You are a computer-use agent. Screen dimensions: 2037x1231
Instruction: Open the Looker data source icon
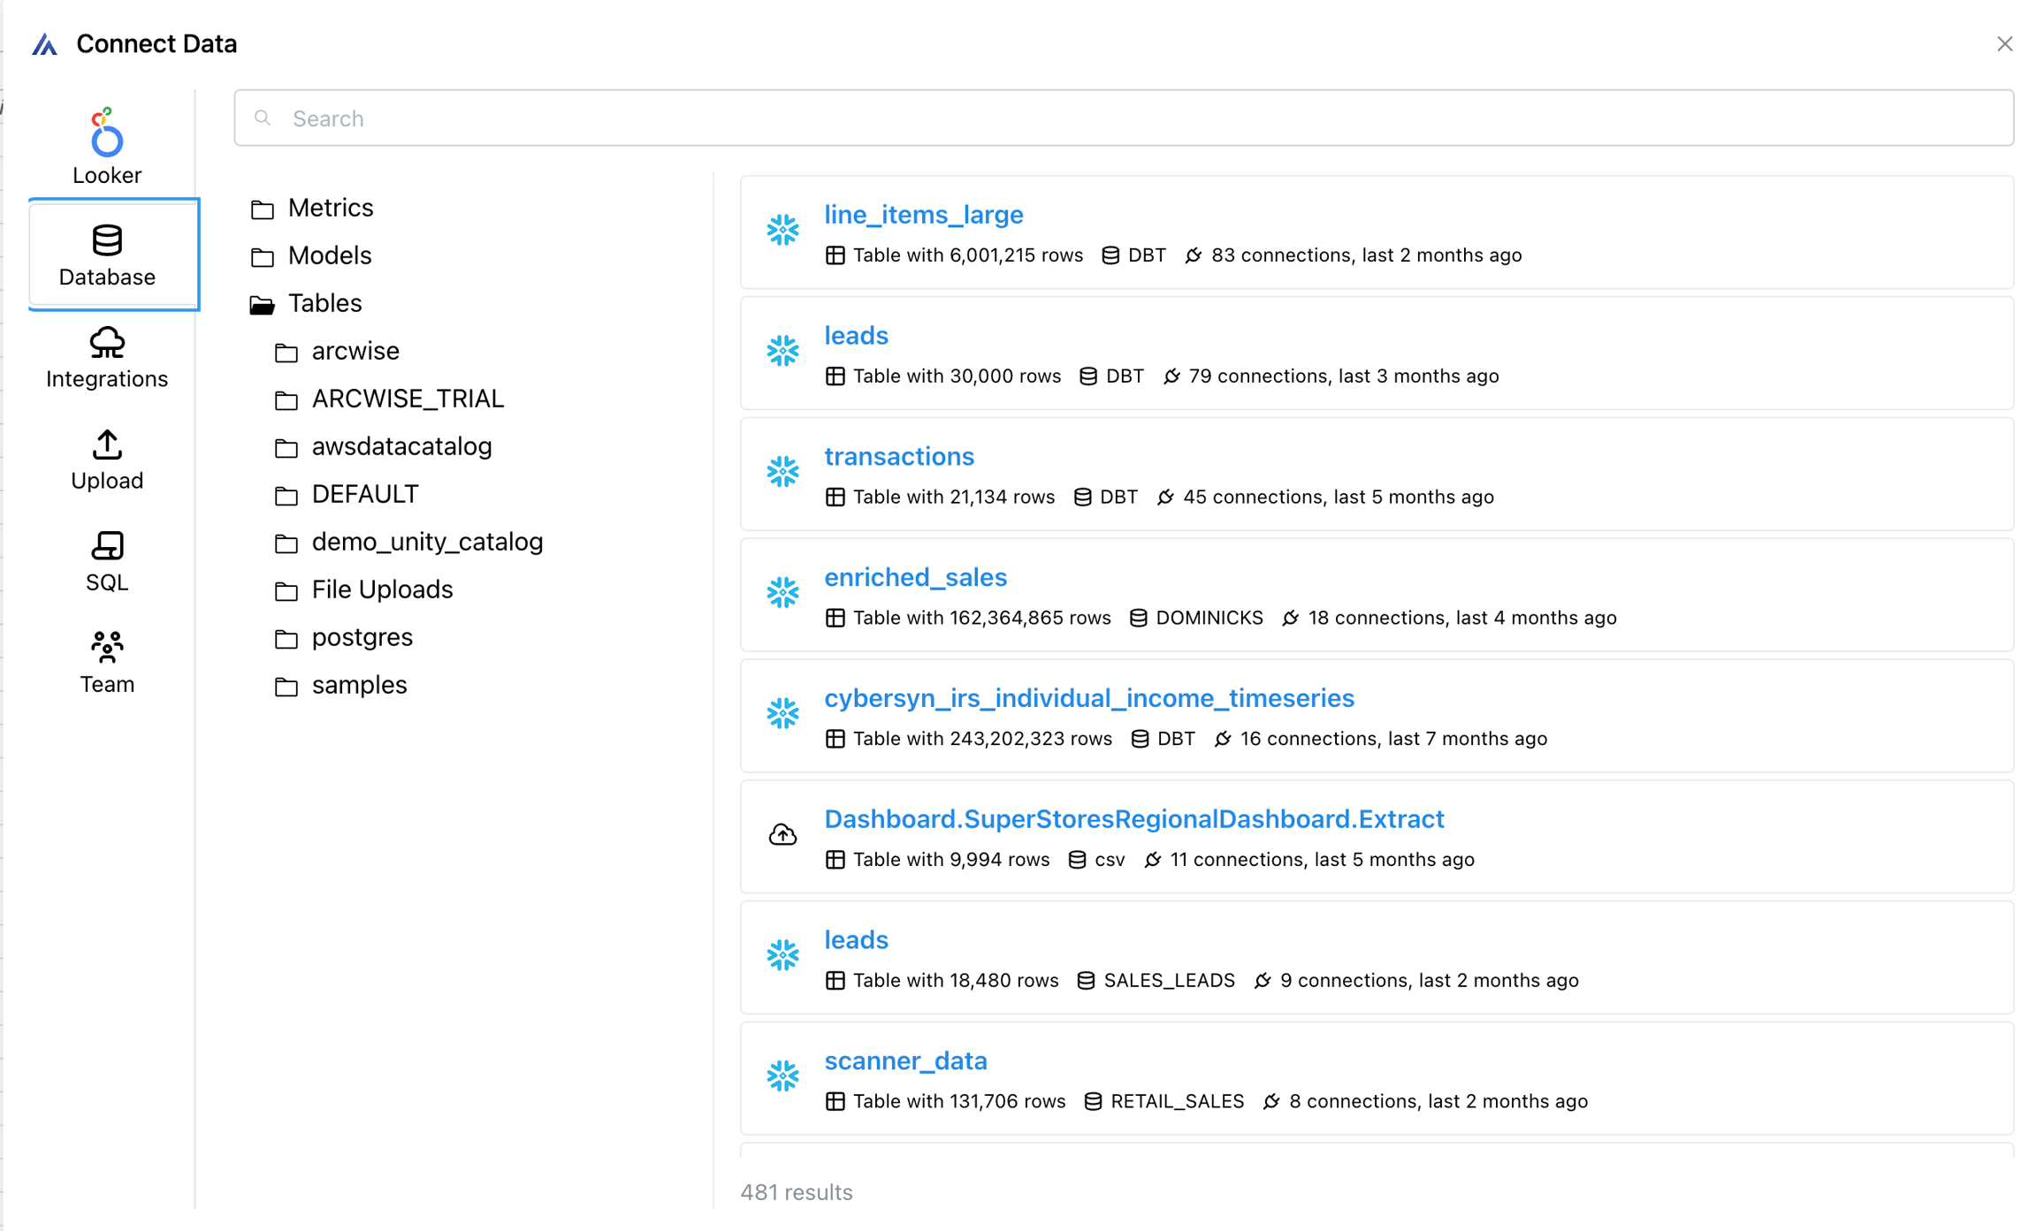pyautogui.click(x=107, y=134)
